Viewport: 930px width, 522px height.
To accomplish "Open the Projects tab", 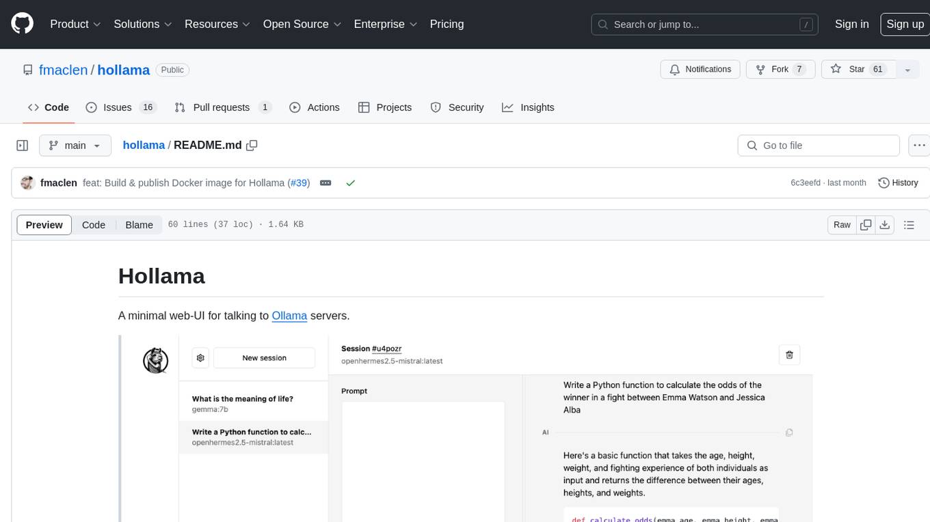I will [385, 107].
